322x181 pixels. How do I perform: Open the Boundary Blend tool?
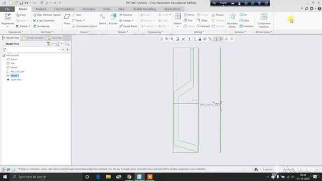coord(232,21)
